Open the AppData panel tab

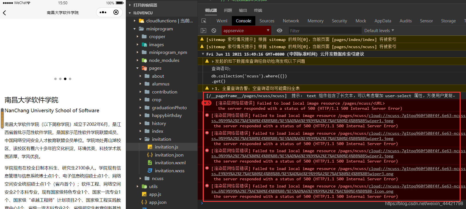(x=383, y=21)
